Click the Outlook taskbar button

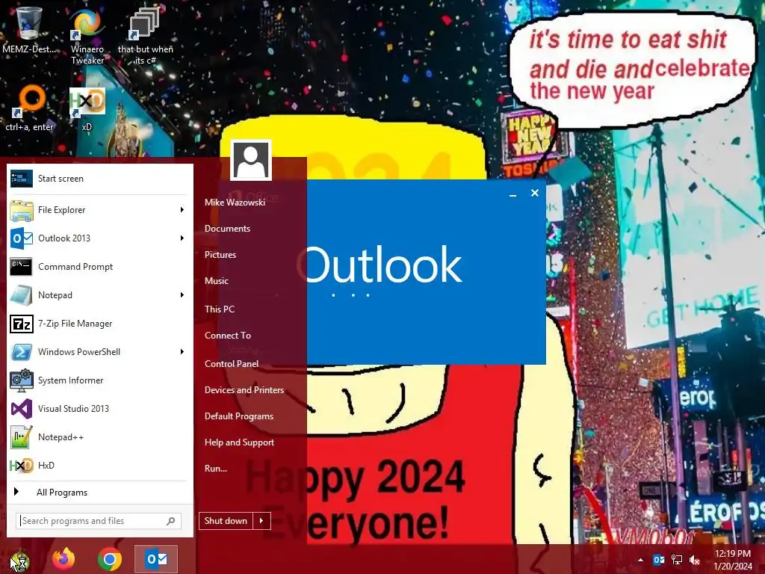(x=156, y=559)
